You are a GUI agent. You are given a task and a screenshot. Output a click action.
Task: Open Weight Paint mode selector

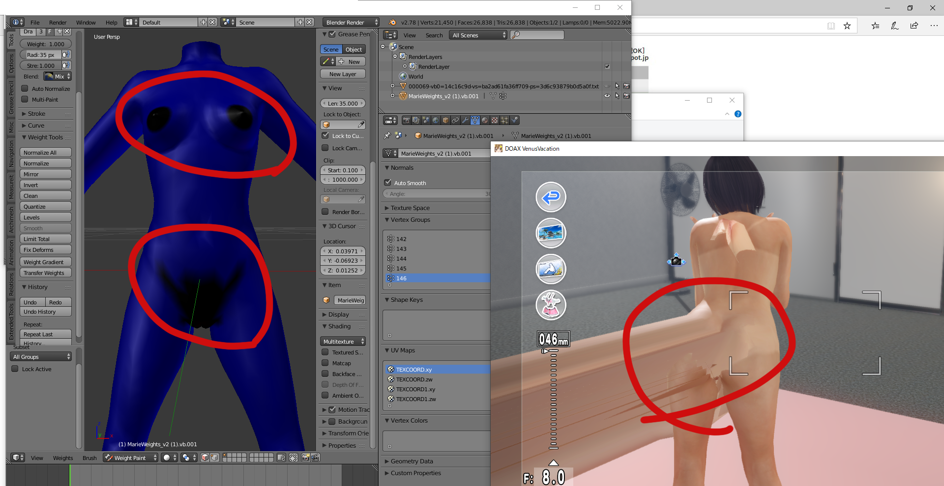131,458
